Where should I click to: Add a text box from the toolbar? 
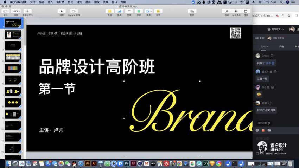(x=129, y=11)
